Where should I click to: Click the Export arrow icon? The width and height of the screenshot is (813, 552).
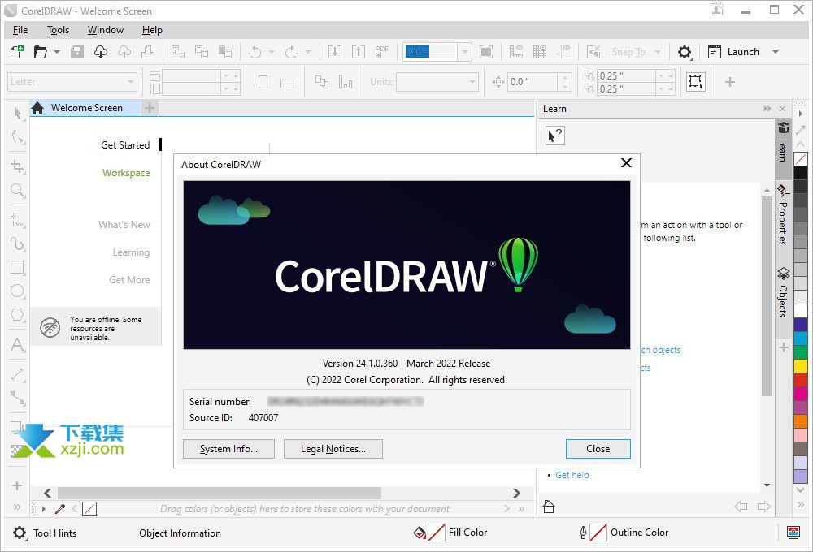coord(359,52)
